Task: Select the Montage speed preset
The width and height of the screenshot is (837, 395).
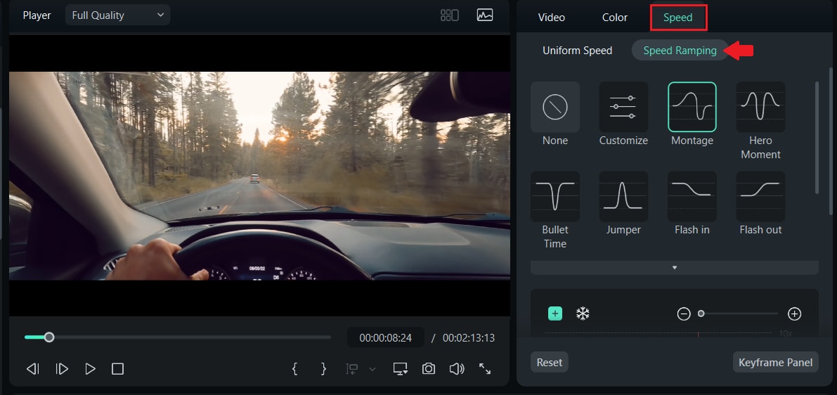Action: click(x=692, y=108)
